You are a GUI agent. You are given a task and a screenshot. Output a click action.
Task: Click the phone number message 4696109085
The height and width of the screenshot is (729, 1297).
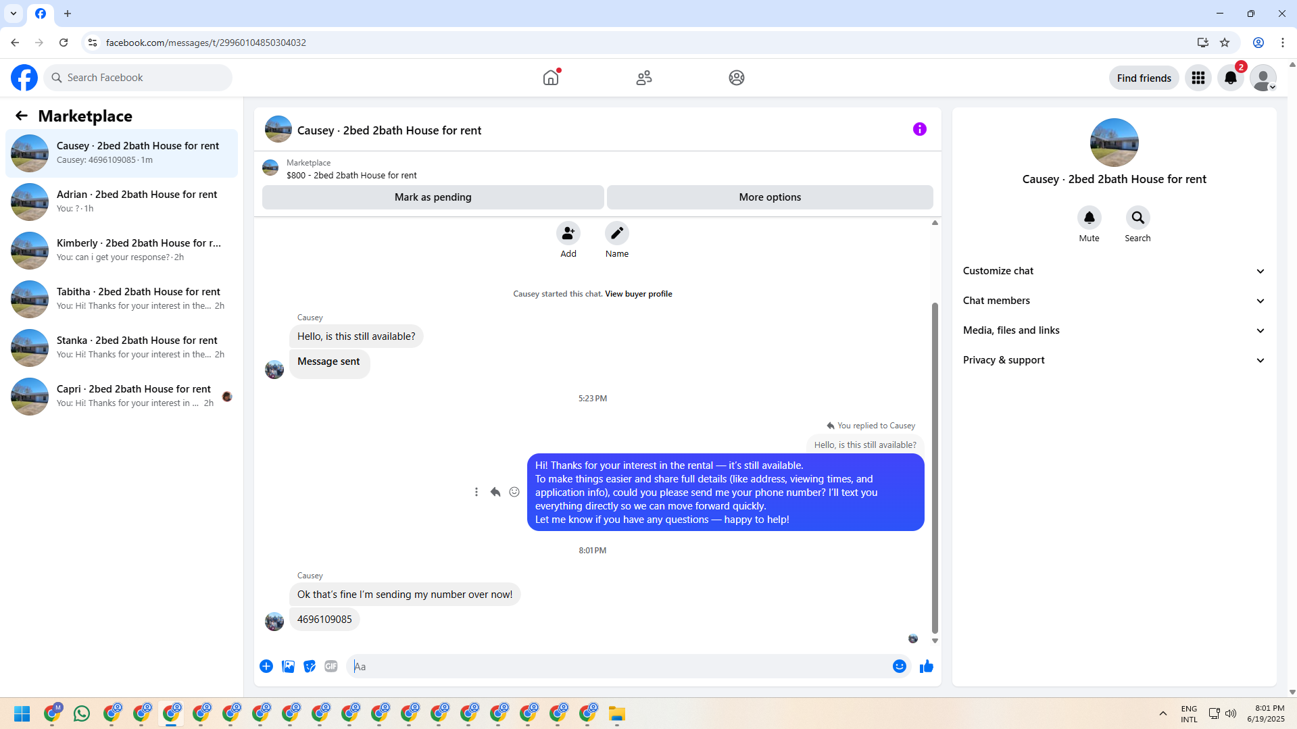pyautogui.click(x=324, y=620)
